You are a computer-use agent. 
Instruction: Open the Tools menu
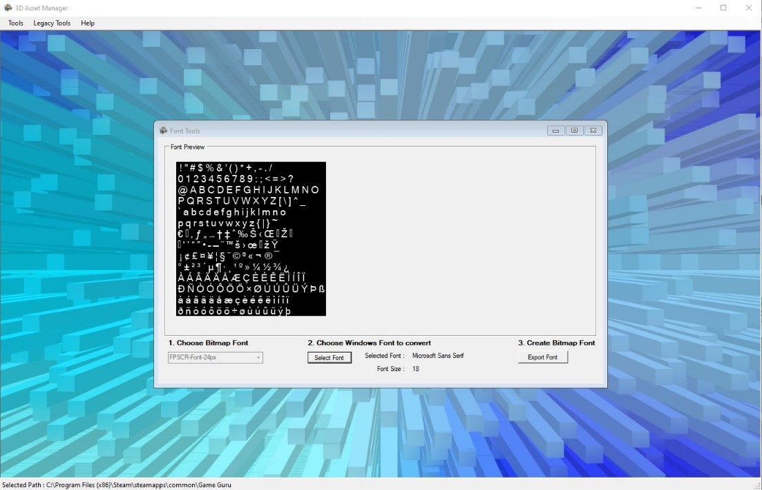pyautogui.click(x=16, y=23)
